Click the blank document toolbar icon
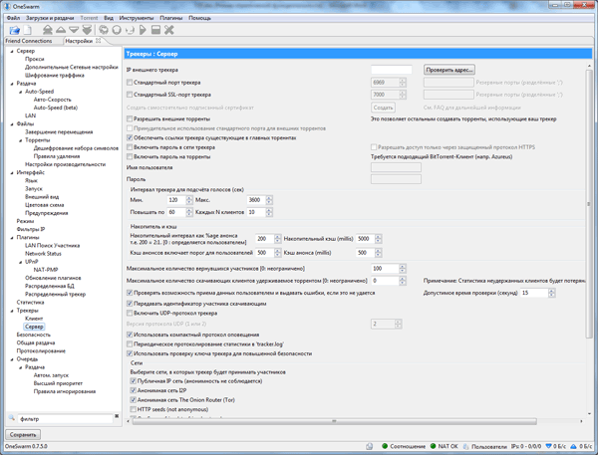Viewport: 598px width, 455px height. point(28,30)
